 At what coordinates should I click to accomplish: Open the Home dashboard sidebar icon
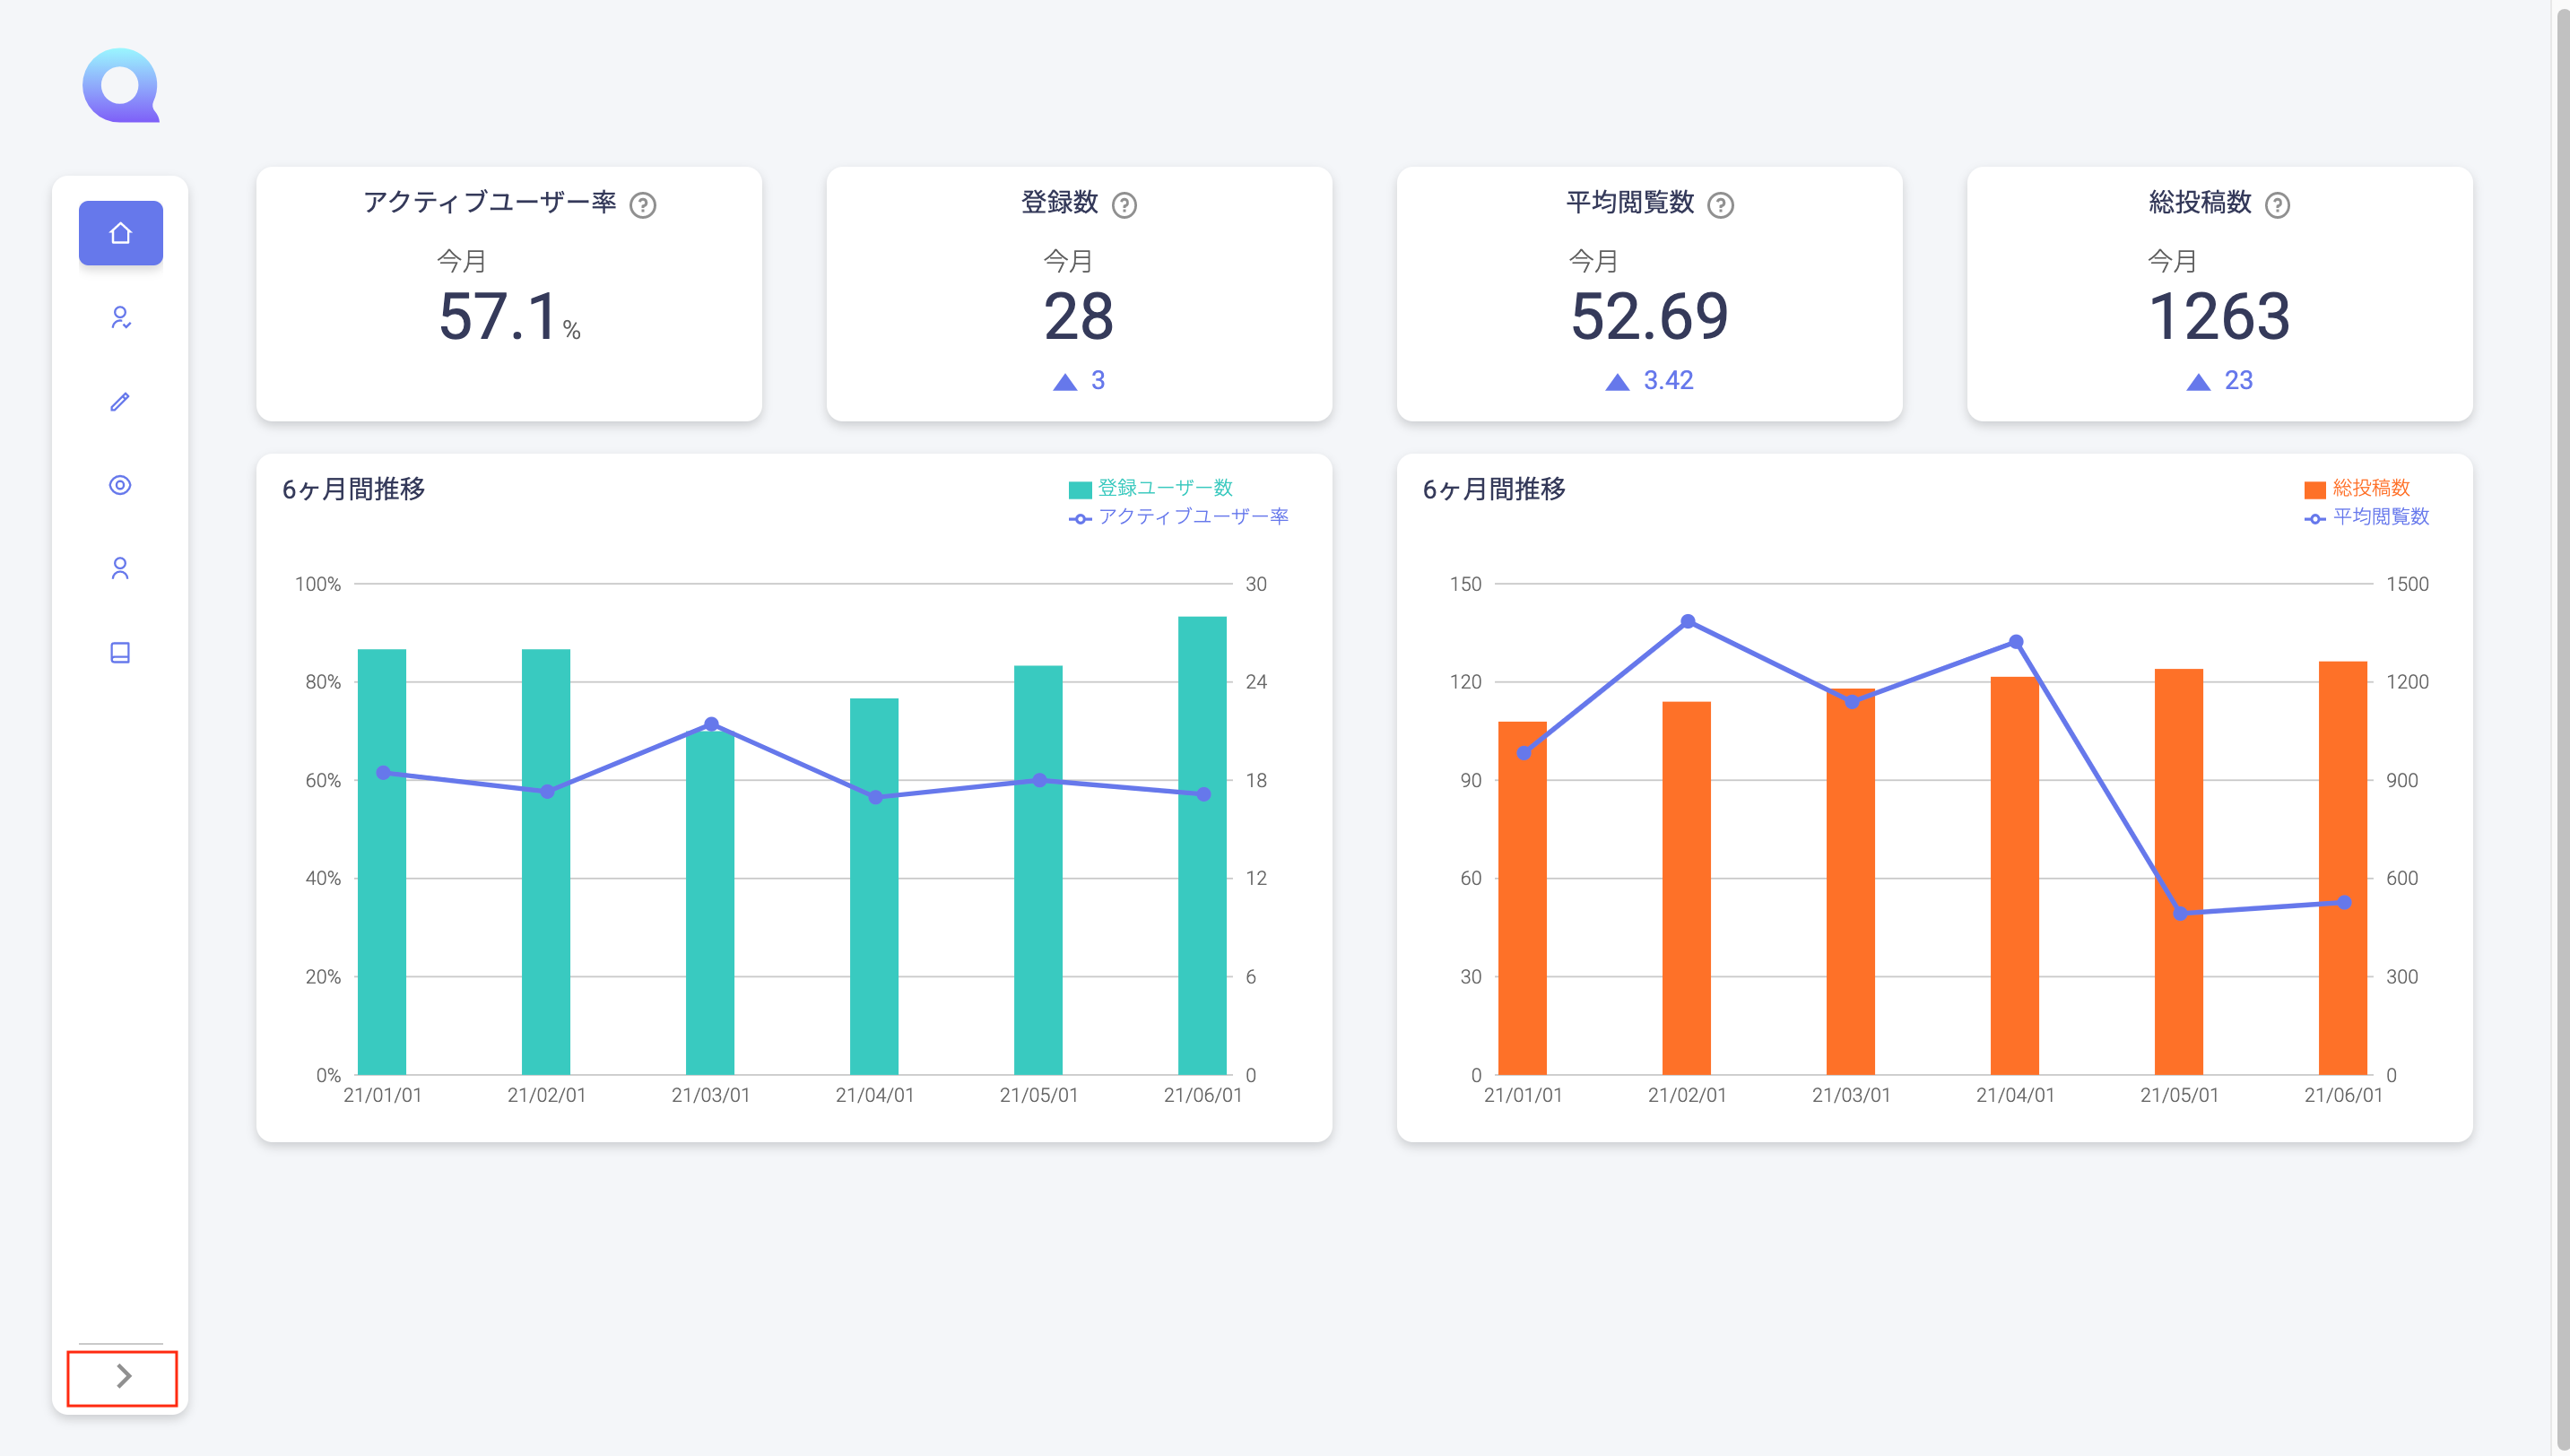[121, 233]
